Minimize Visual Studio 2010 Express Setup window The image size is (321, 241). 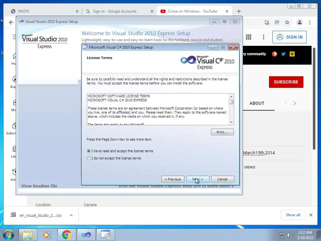click(x=214, y=22)
